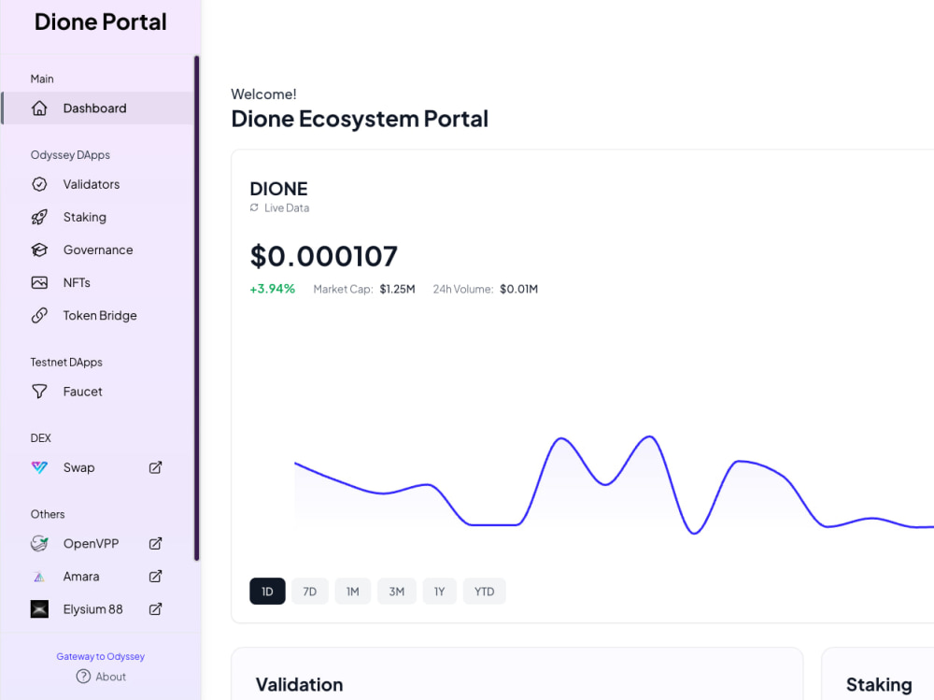Click the About question mark icon
The image size is (934, 700).
coord(83,677)
